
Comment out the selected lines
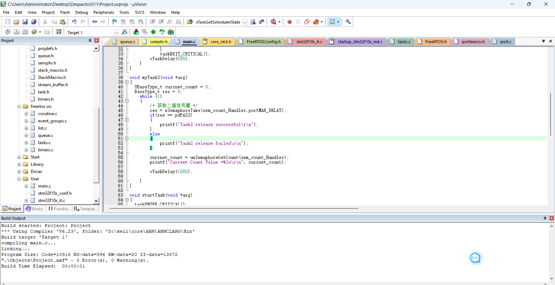[x=170, y=22]
